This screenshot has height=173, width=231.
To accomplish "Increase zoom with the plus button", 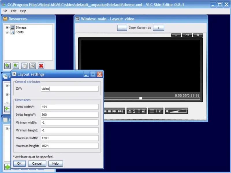I will click(x=159, y=28).
